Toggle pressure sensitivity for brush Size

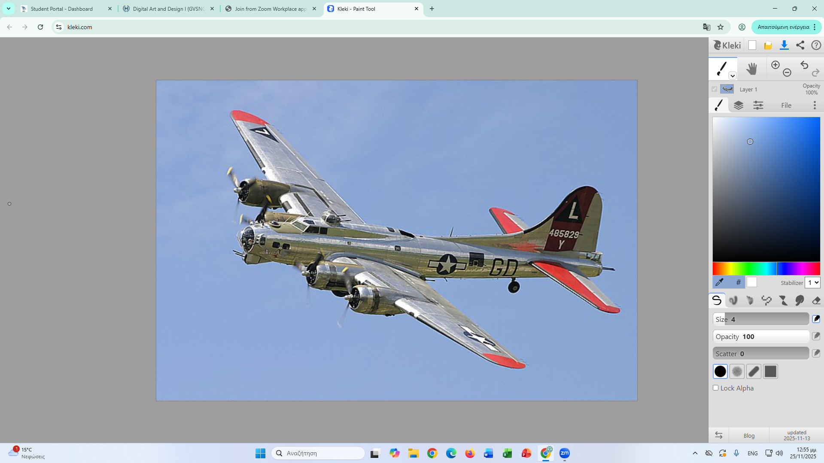pyautogui.click(x=816, y=319)
